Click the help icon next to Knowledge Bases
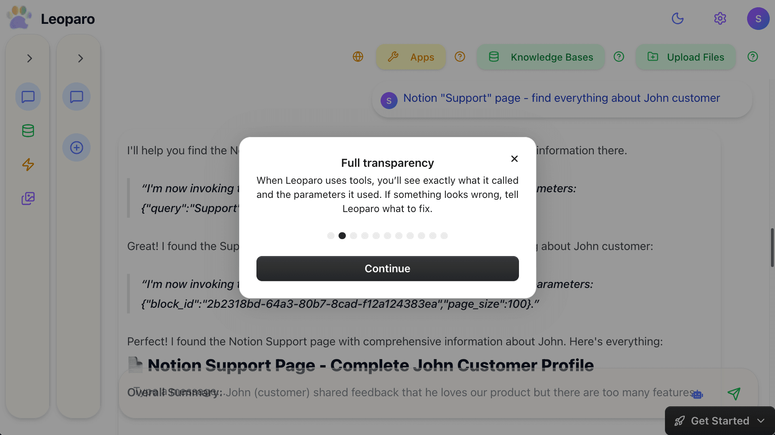The height and width of the screenshot is (435, 775). pos(619,57)
